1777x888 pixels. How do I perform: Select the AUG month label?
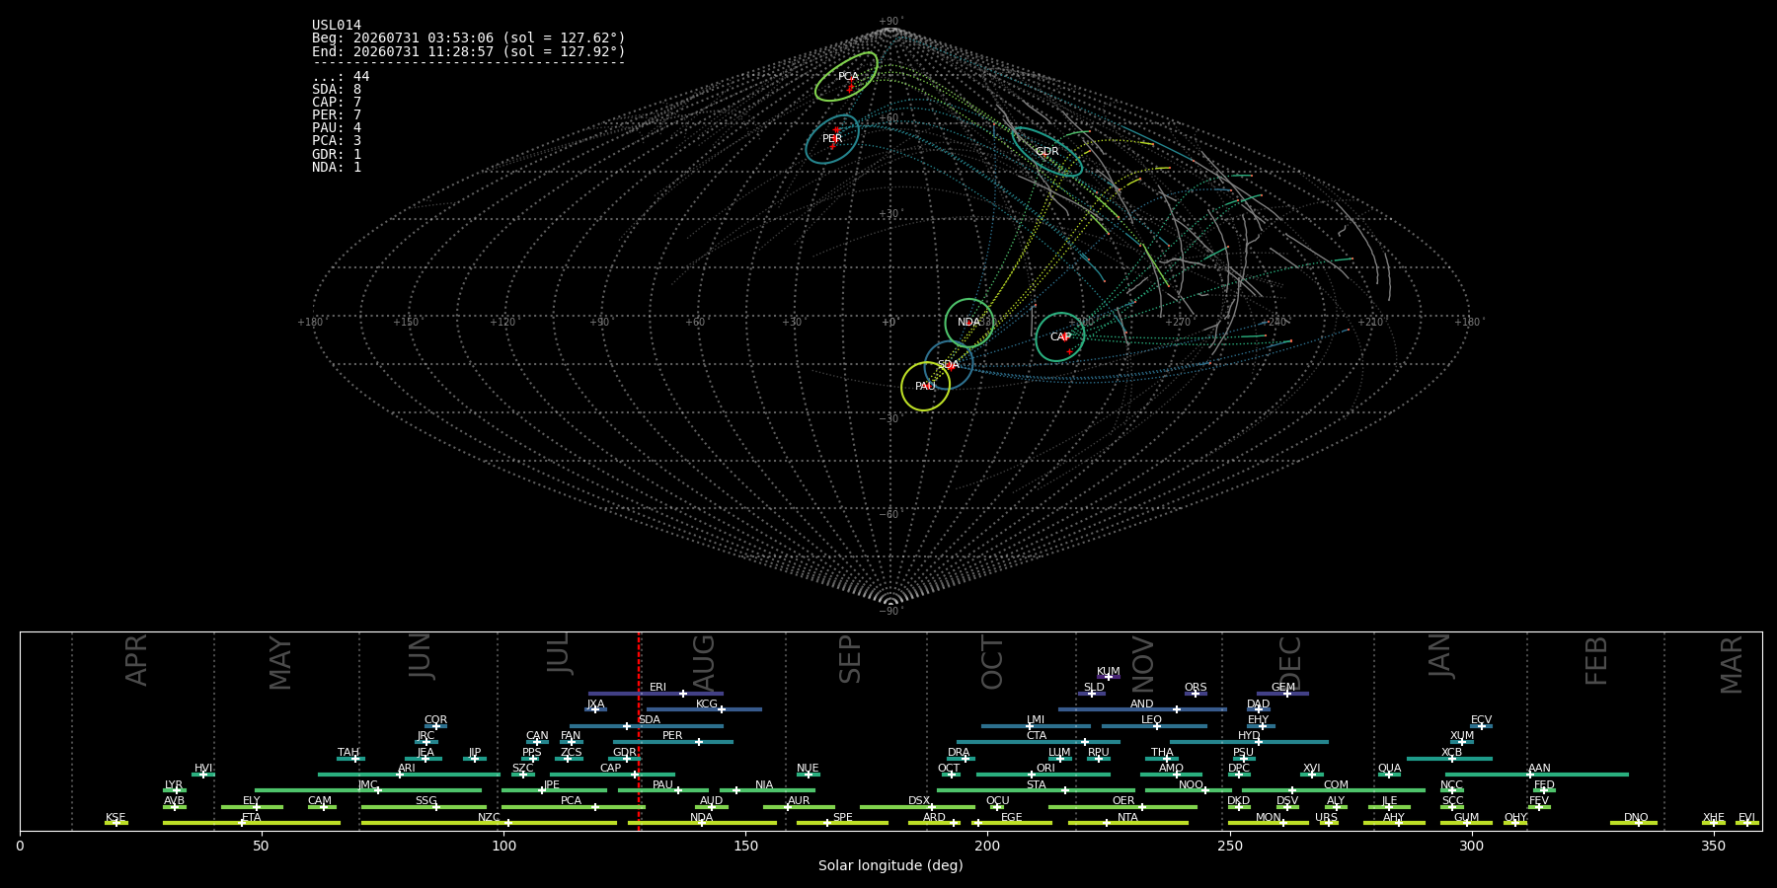click(x=704, y=662)
